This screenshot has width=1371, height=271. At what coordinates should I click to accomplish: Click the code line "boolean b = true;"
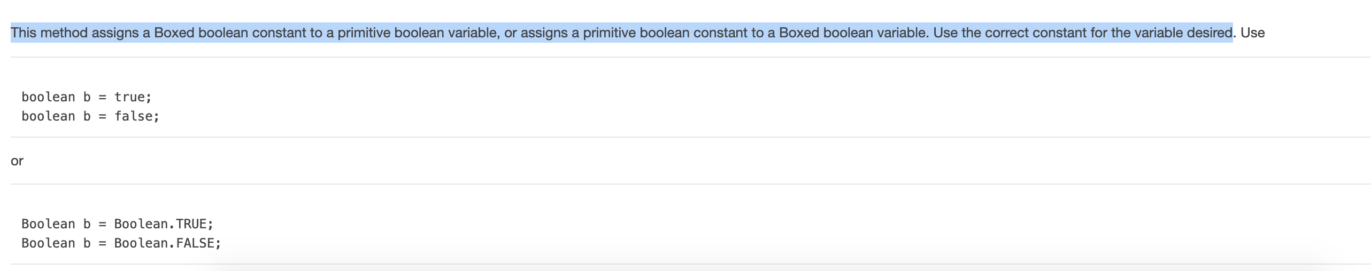coord(87,97)
